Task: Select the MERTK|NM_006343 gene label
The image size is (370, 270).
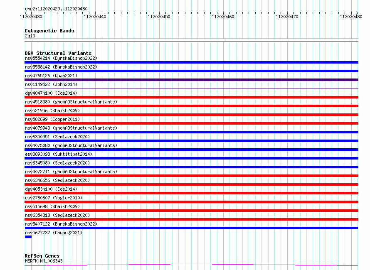Action: (44, 261)
